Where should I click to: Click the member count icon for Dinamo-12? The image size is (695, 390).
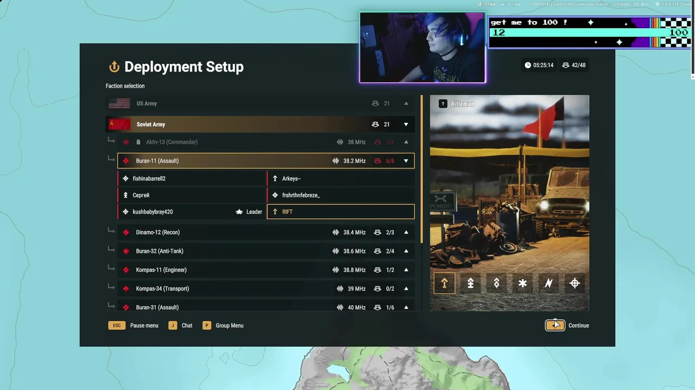pyautogui.click(x=377, y=232)
